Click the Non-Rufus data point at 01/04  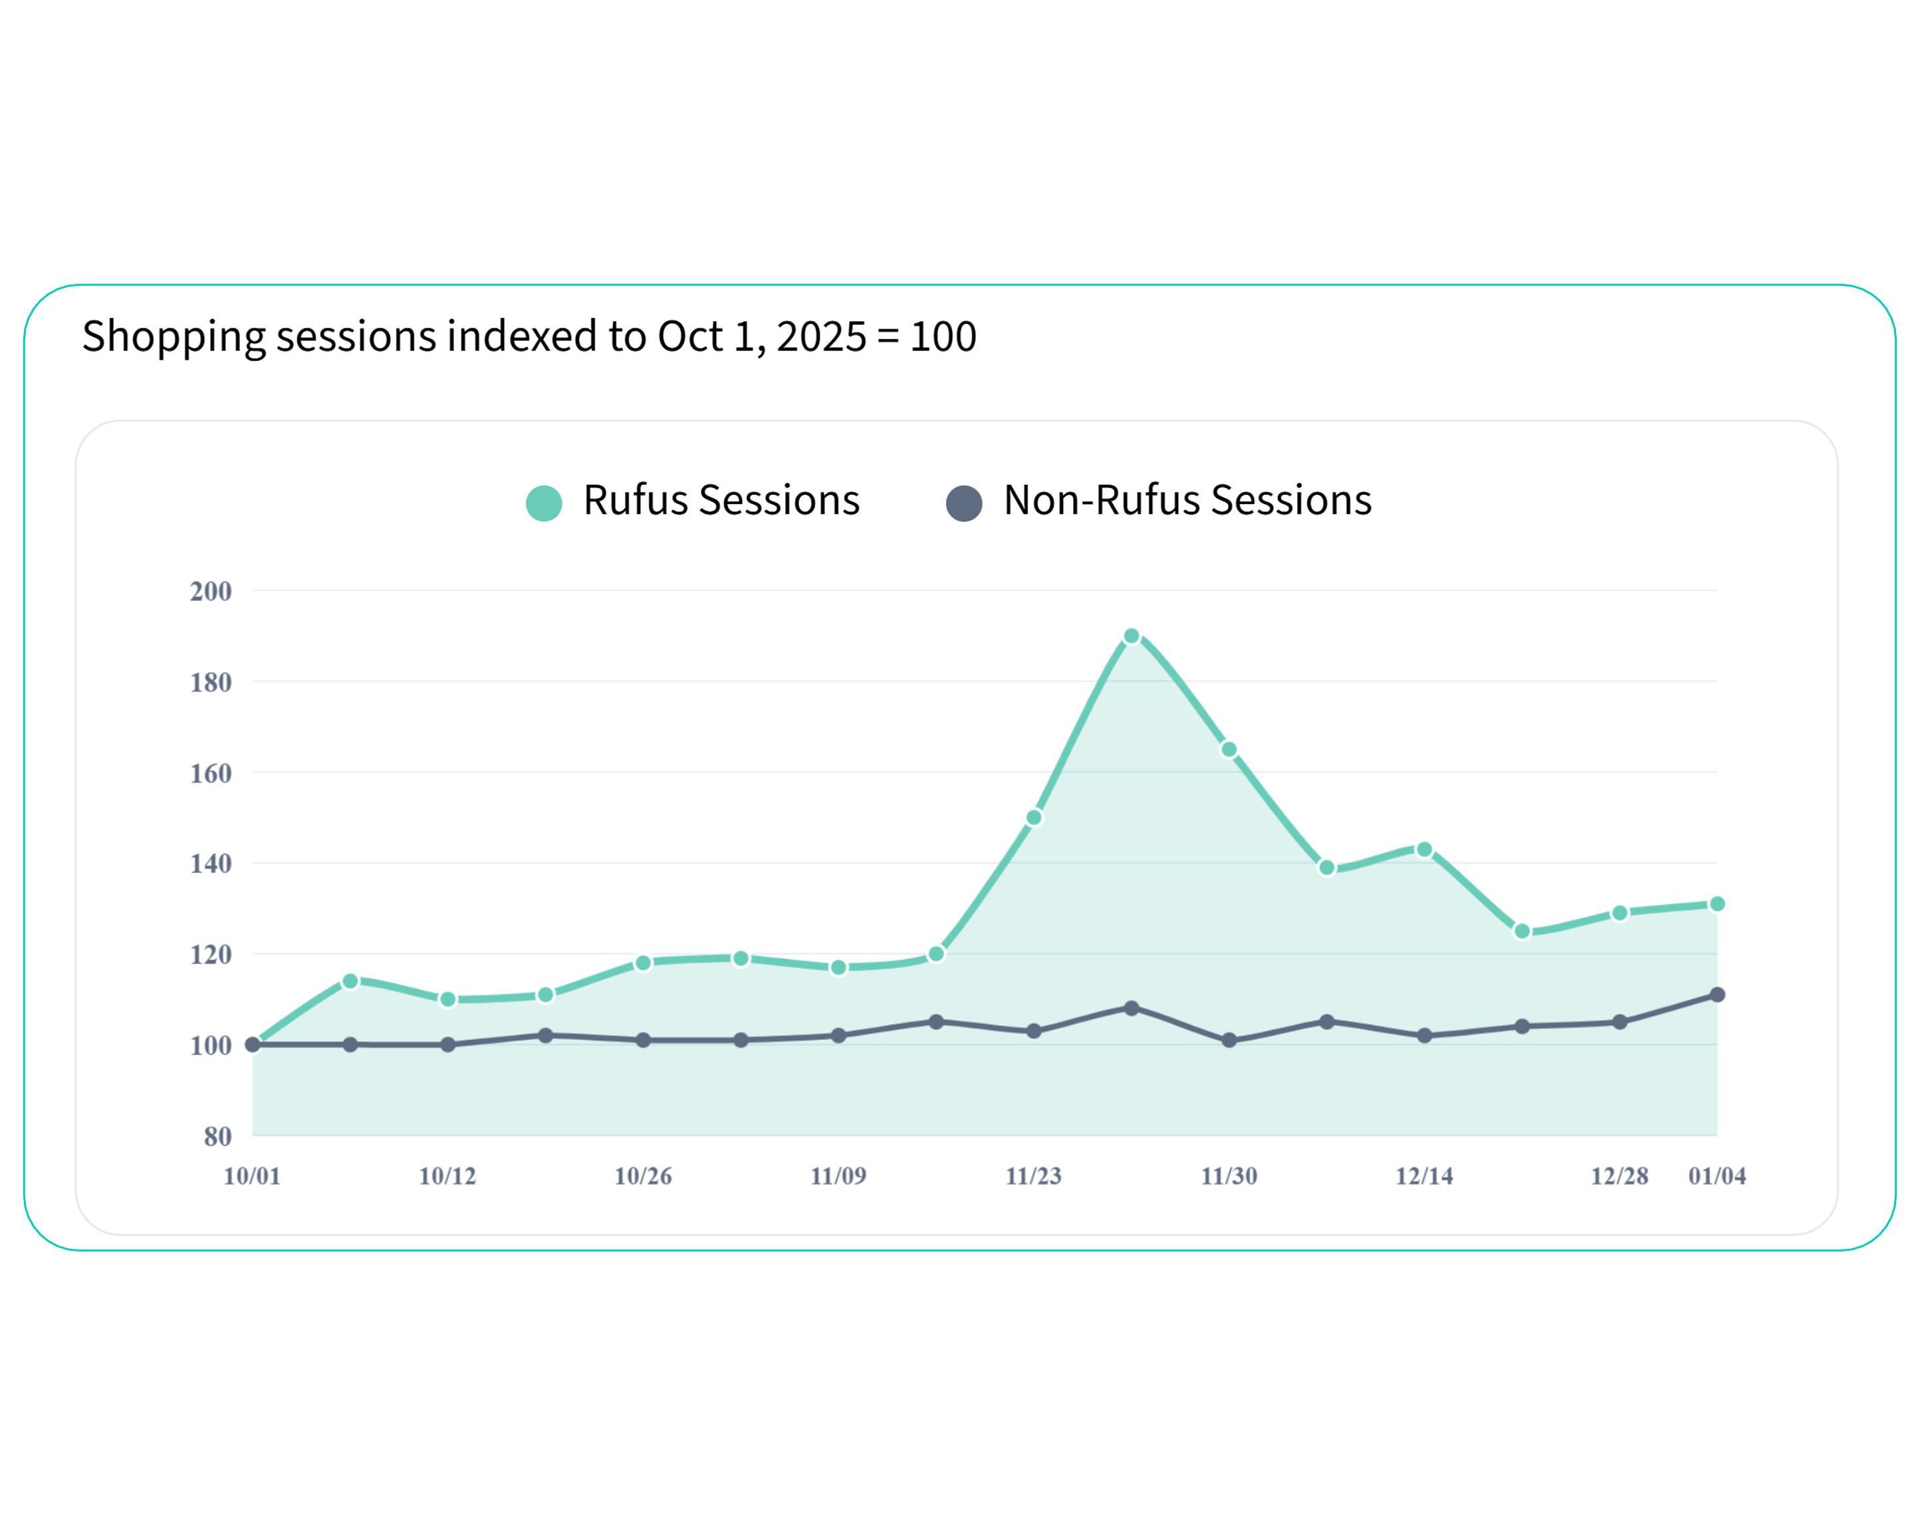1717,995
